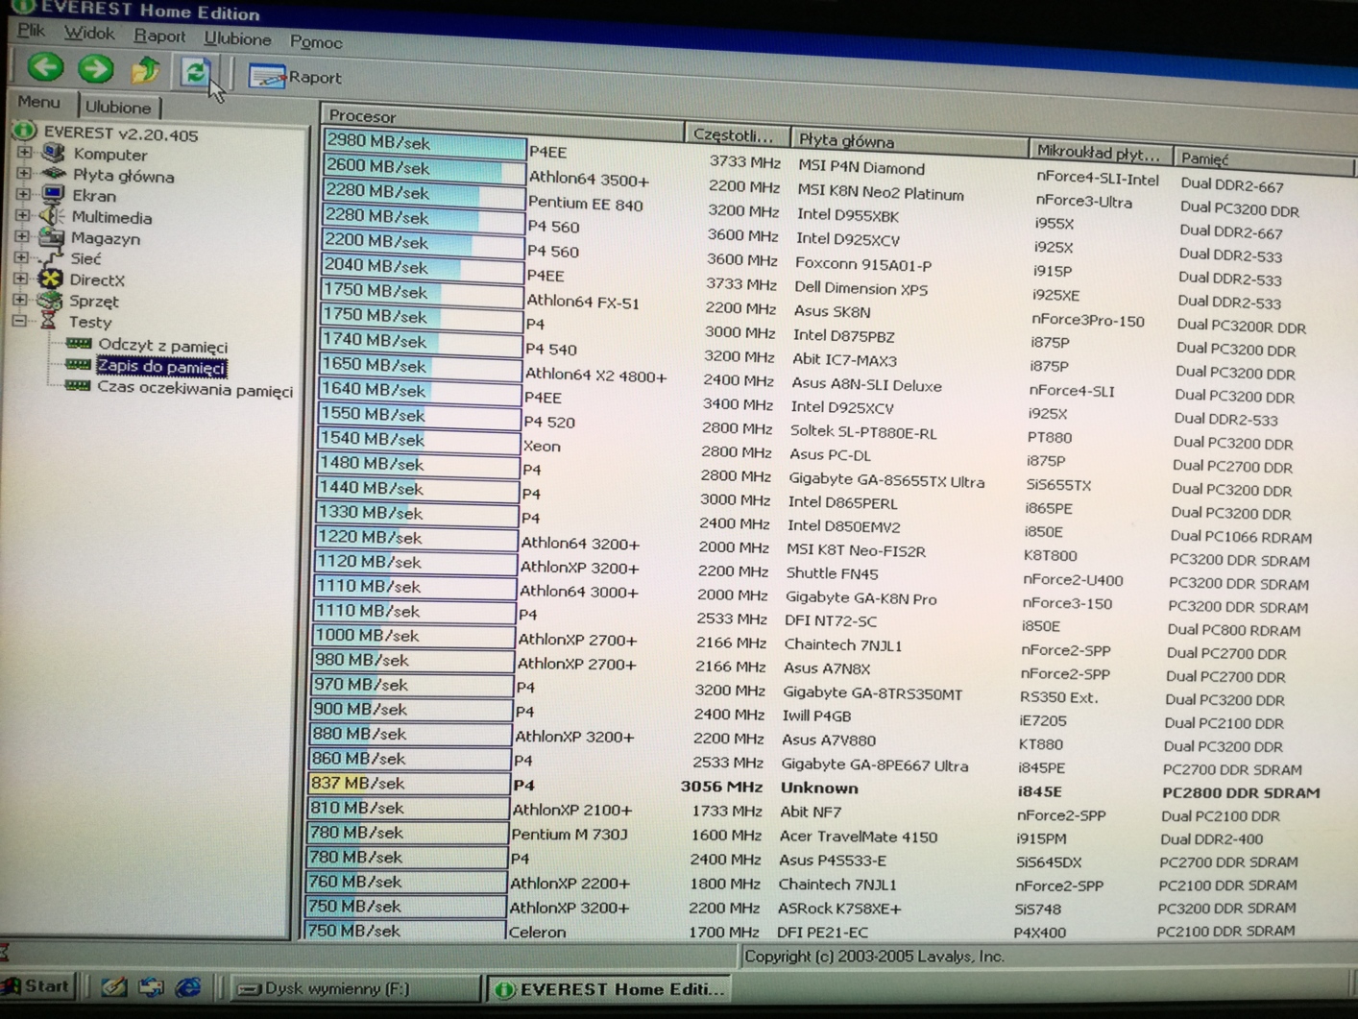Click the green Forward arrow toolbar icon
1358x1019 pixels.
click(95, 68)
